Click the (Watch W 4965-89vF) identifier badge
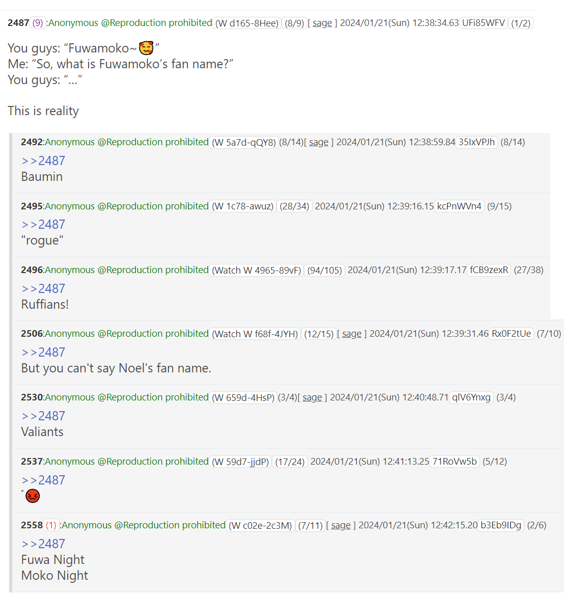564x593 pixels. (257, 270)
